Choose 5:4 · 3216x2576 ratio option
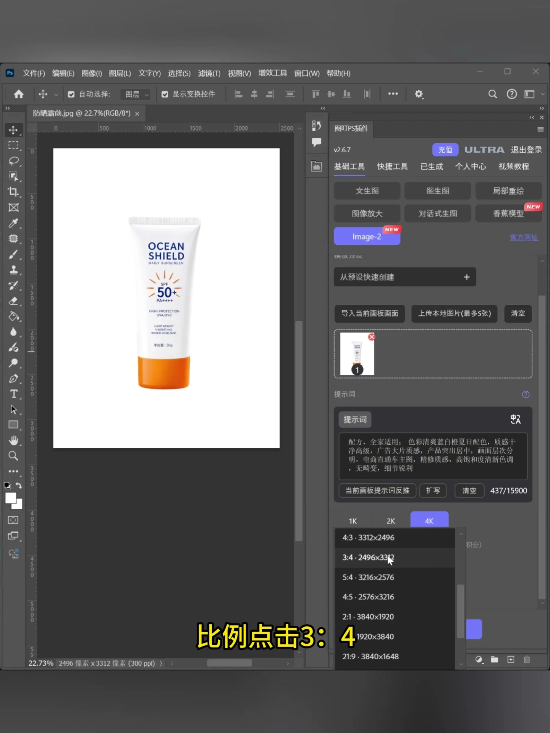The image size is (550, 733). point(395,577)
